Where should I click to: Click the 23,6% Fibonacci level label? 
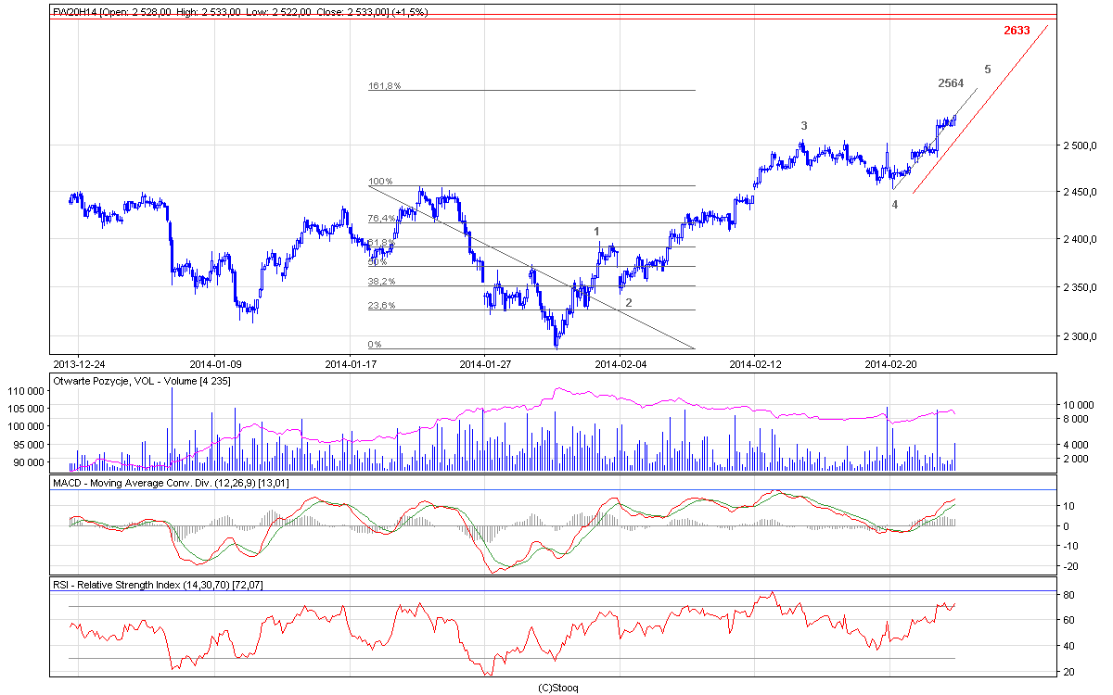tap(383, 306)
